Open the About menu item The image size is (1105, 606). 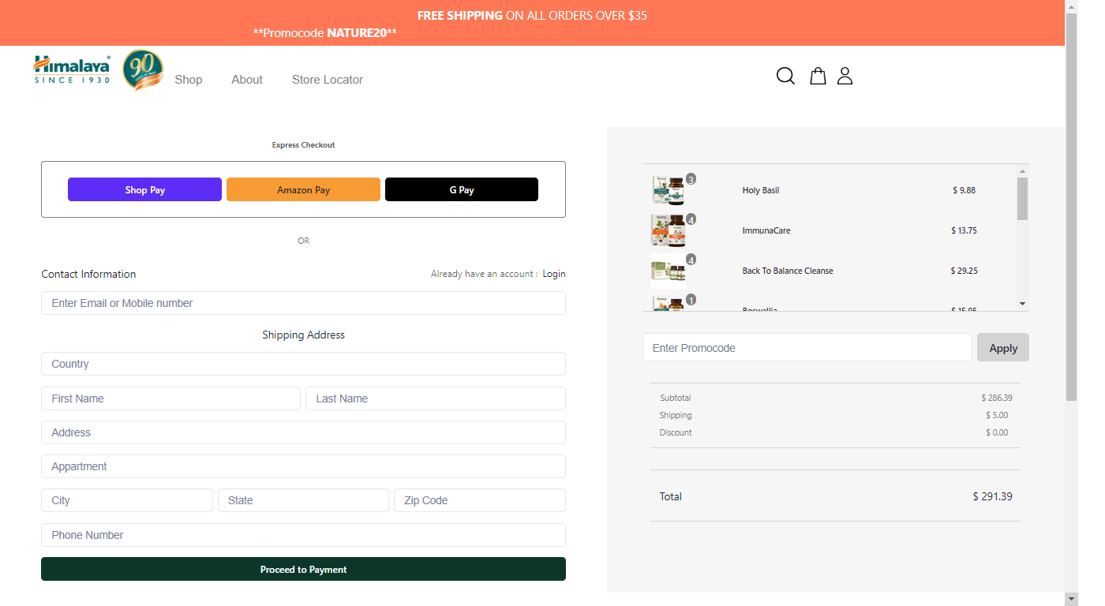click(x=247, y=80)
